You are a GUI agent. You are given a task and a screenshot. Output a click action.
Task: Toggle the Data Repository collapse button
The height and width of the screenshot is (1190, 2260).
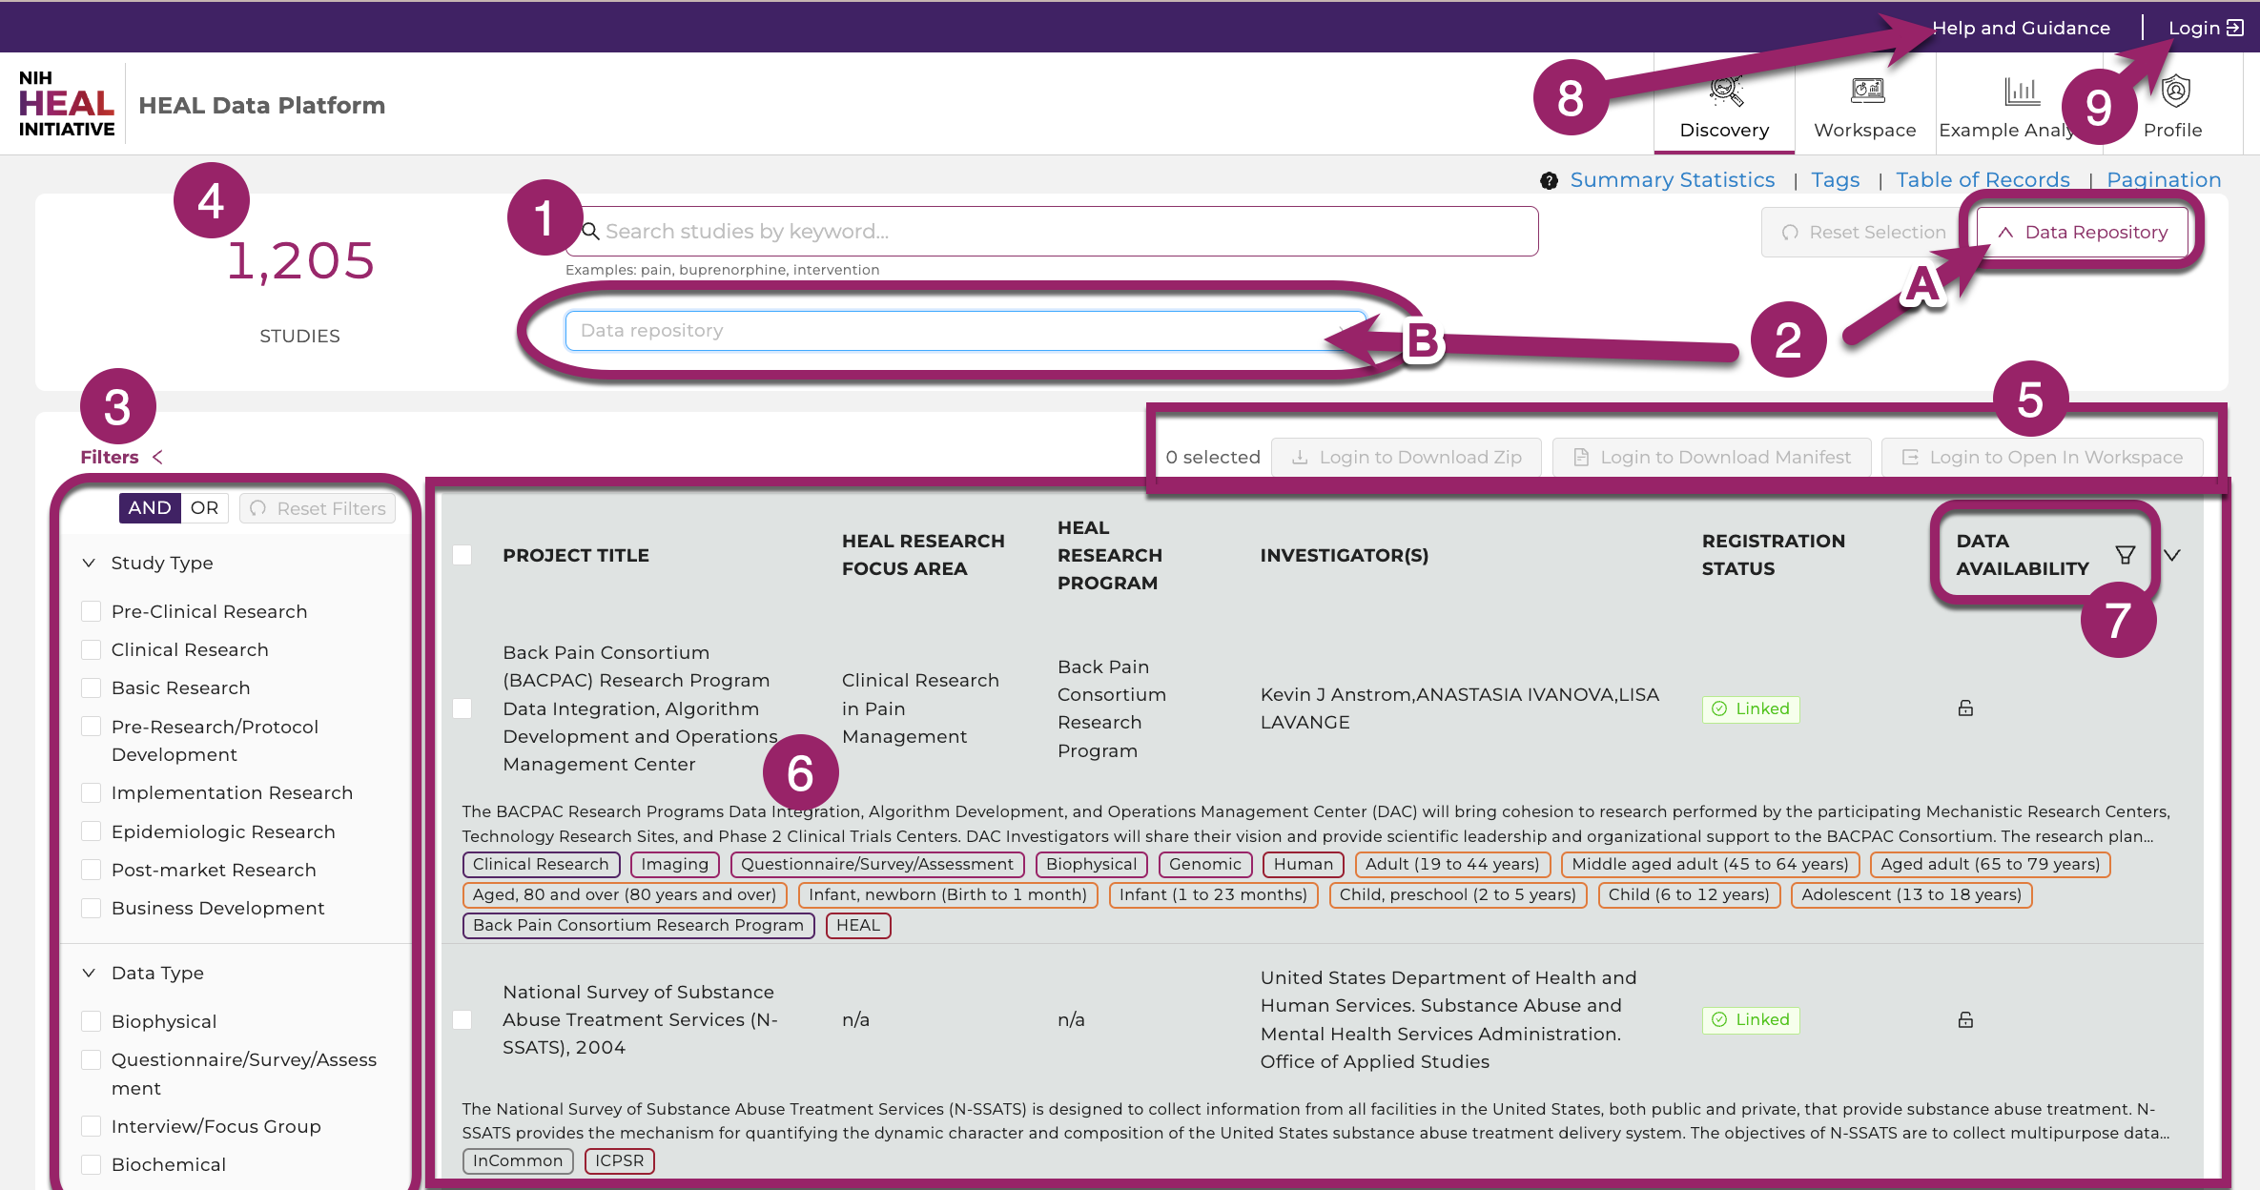[x=2083, y=232]
